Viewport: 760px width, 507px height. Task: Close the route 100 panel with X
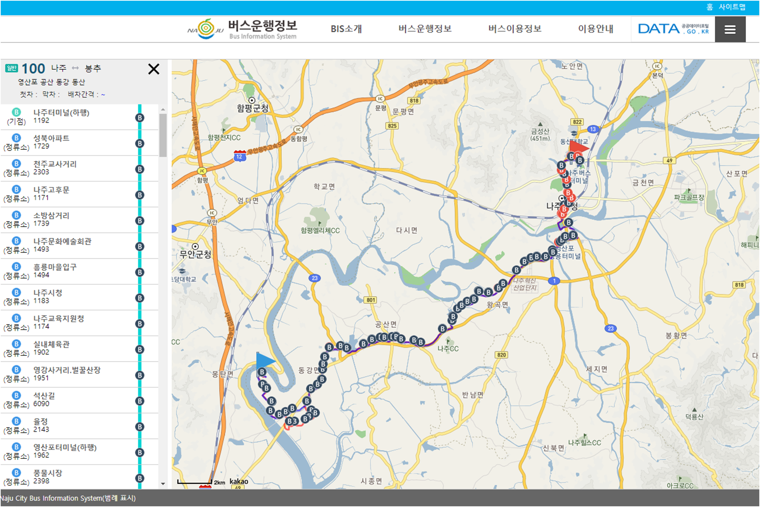(154, 69)
